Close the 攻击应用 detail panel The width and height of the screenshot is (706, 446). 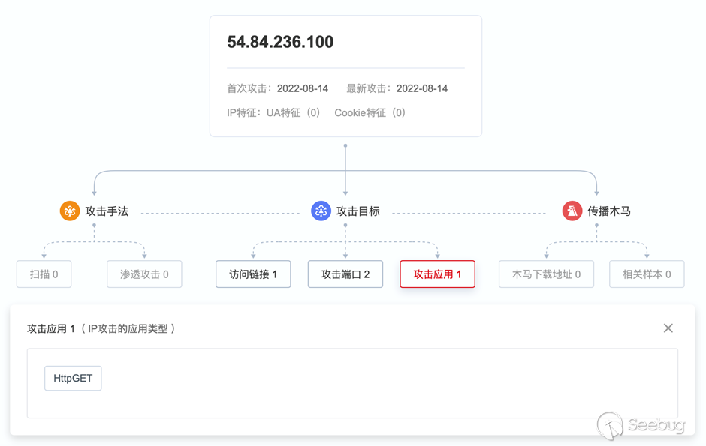668,328
